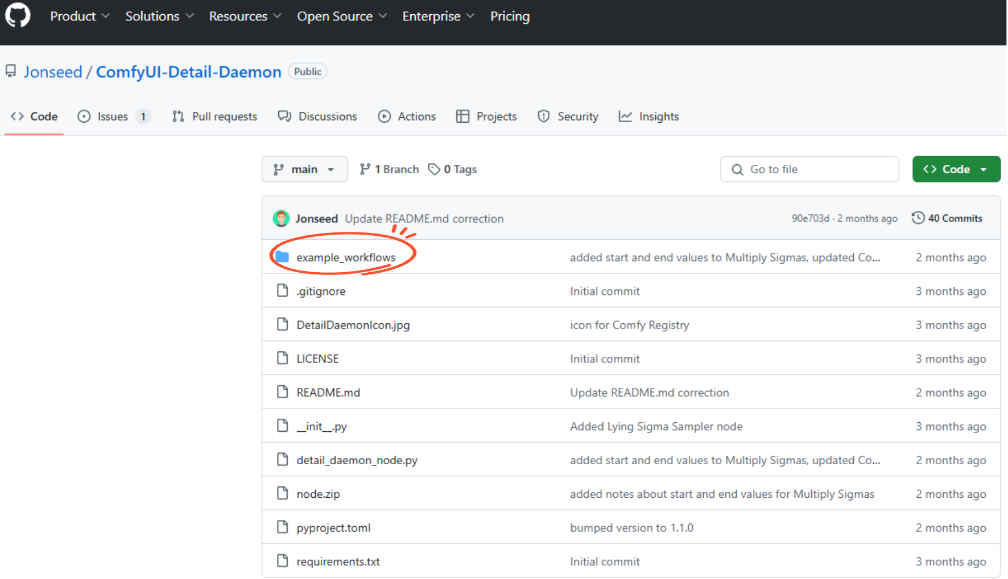The image size is (1008, 579).
Task: Click the file icon beside LICENSE
Action: [x=282, y=359]
